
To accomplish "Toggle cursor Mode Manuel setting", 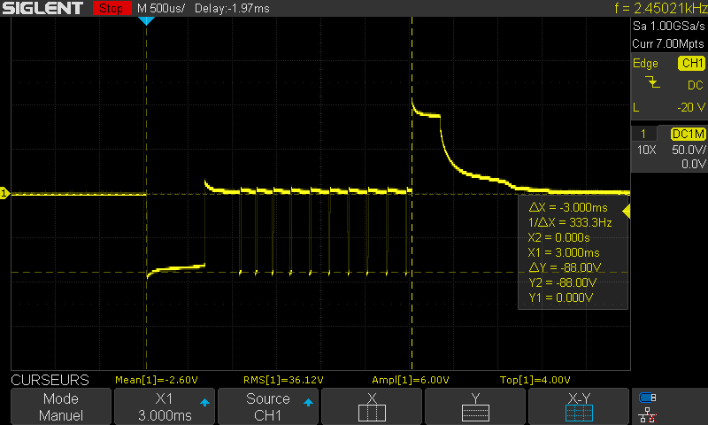I will (x=60, y=406).
